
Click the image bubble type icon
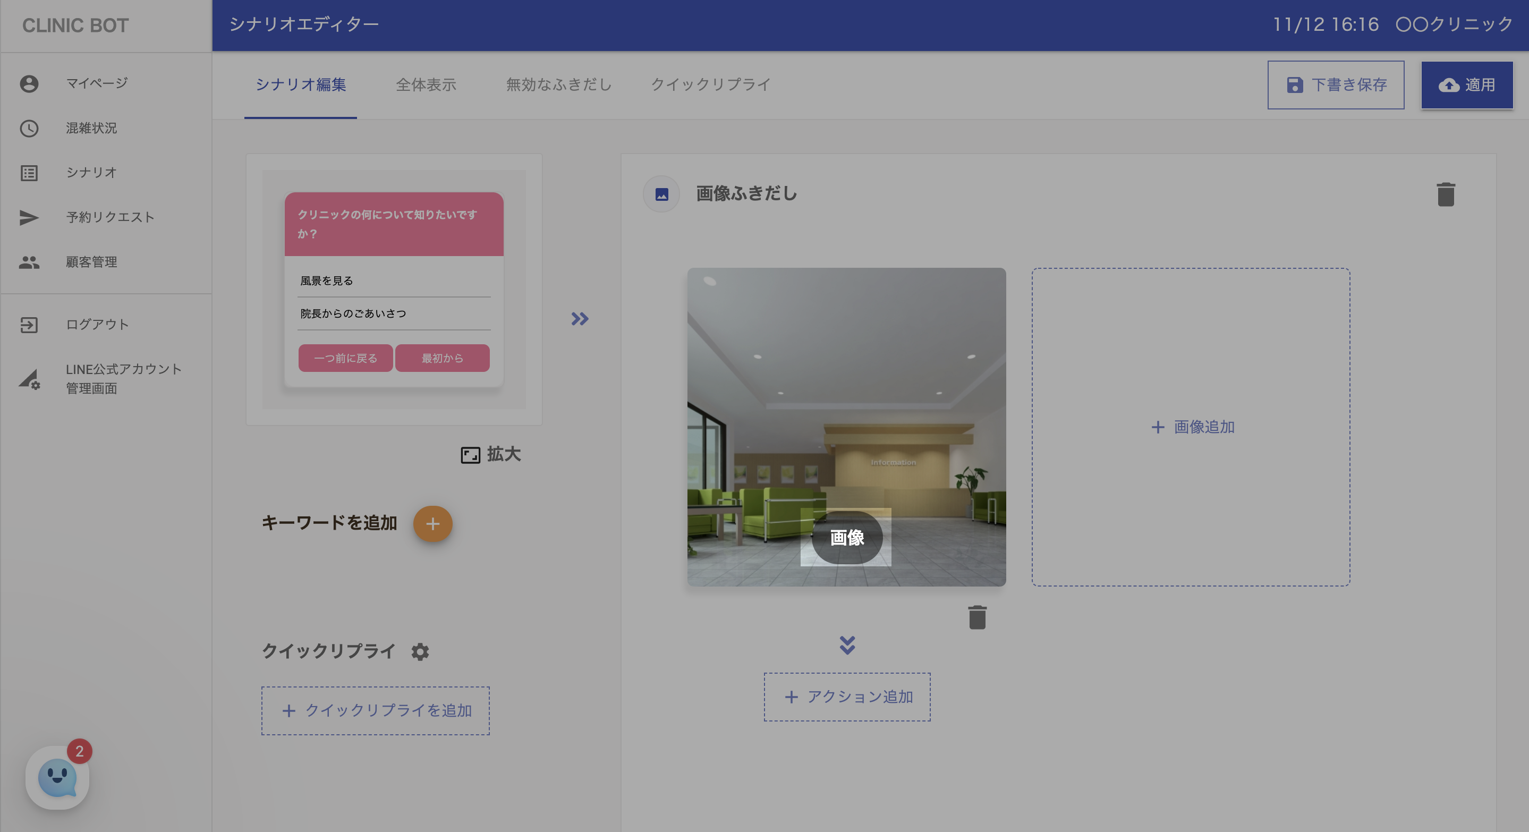click(661, 194)
